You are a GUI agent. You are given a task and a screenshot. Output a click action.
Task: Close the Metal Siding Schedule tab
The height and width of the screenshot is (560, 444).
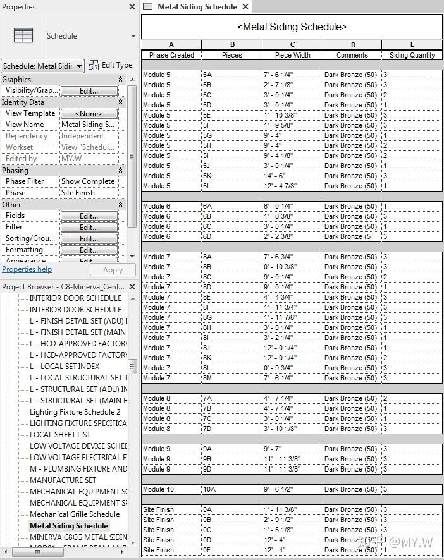[245, 6]
